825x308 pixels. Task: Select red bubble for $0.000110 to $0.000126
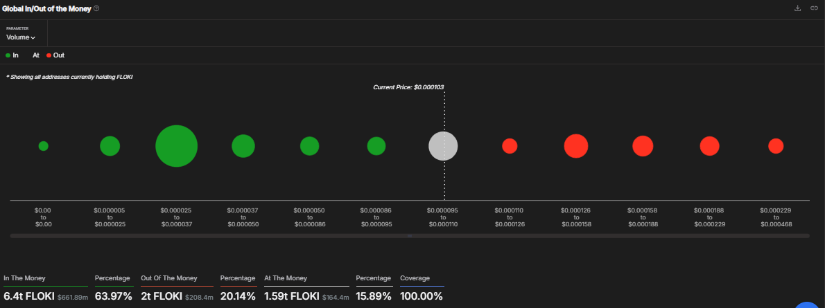click(x=510, y=146)
